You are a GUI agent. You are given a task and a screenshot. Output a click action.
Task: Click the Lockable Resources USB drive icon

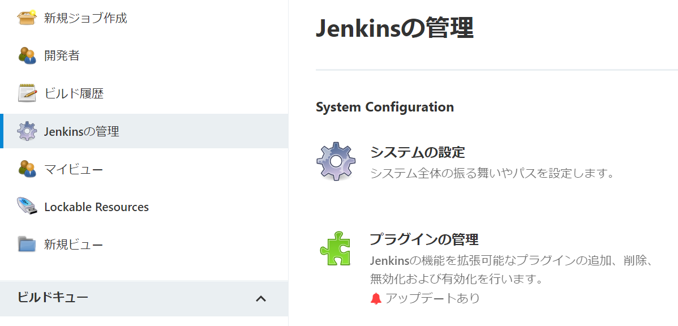coord(27,207)
